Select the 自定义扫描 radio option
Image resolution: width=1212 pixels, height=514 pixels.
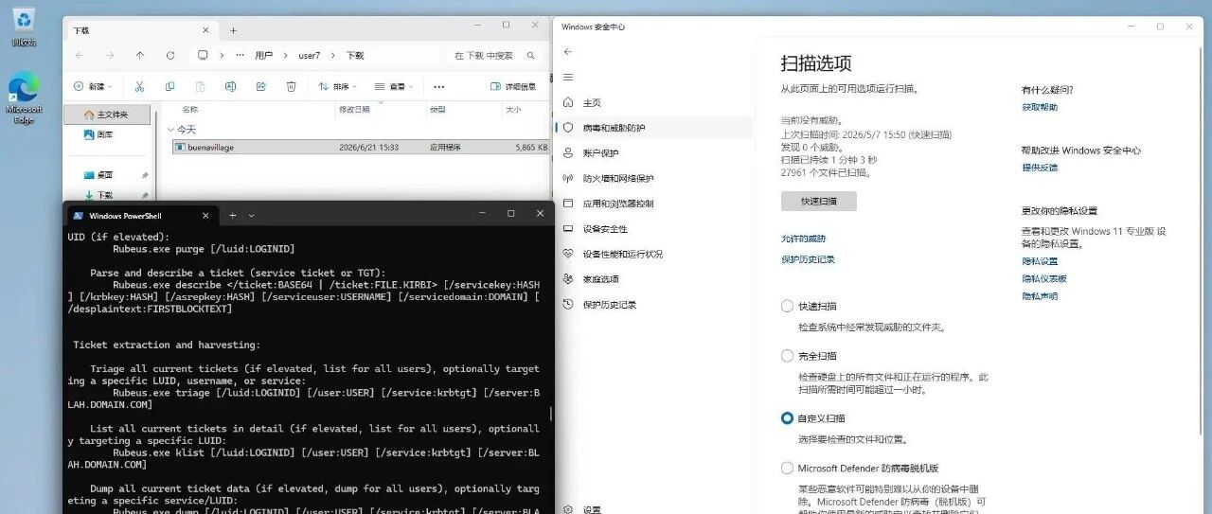coord(787,417)
